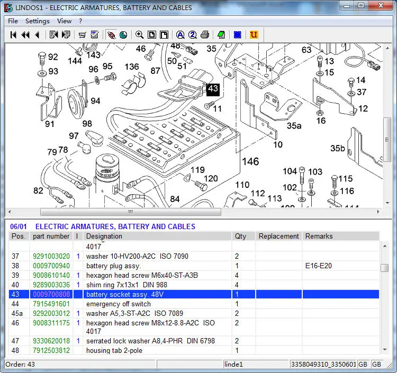The width and height of the screenshot is (397, 373).
Task: Click the previous list page icon
Action: (x=53, y=35)
